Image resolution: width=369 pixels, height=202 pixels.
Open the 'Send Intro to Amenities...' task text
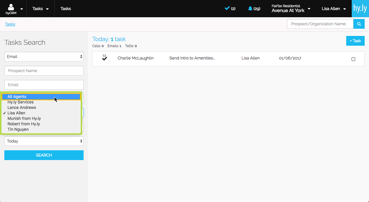point(192,58)
